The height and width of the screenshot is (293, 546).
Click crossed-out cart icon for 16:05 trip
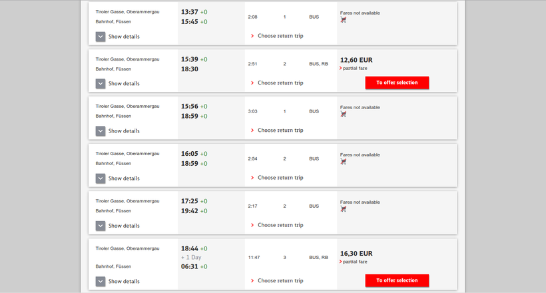pos(344,162)
